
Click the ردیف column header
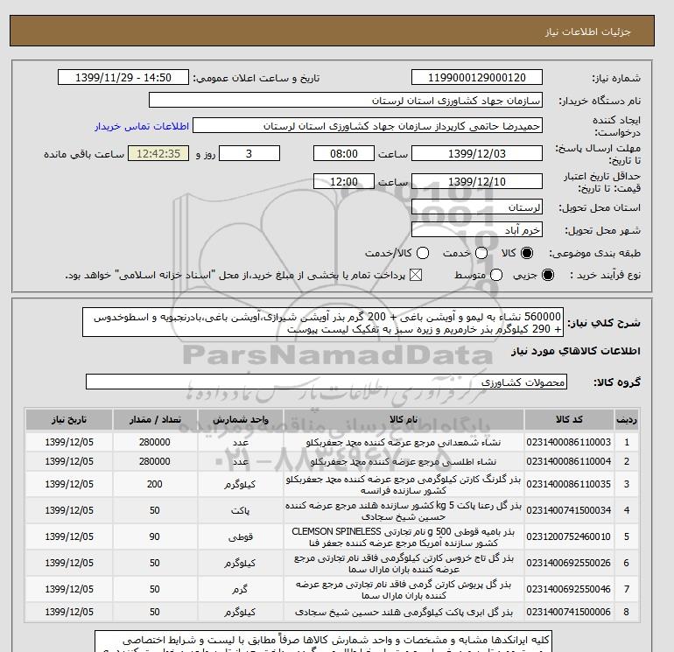[626, 419]
